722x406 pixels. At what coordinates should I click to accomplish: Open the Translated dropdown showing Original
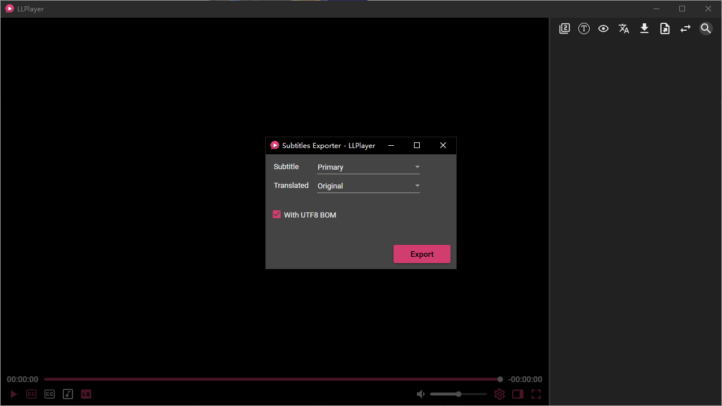coord(368,186)
